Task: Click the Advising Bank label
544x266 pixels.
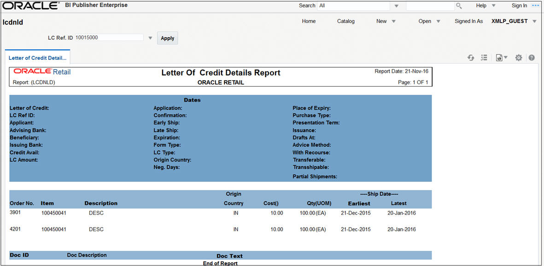Action: [28, 130]
